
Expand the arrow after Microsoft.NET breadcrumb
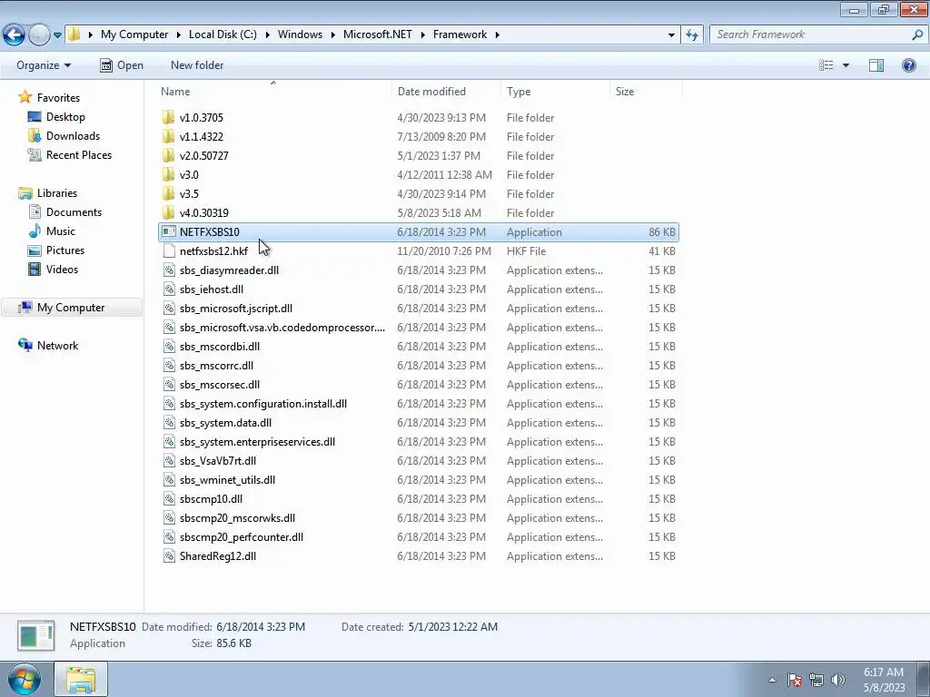423,35
